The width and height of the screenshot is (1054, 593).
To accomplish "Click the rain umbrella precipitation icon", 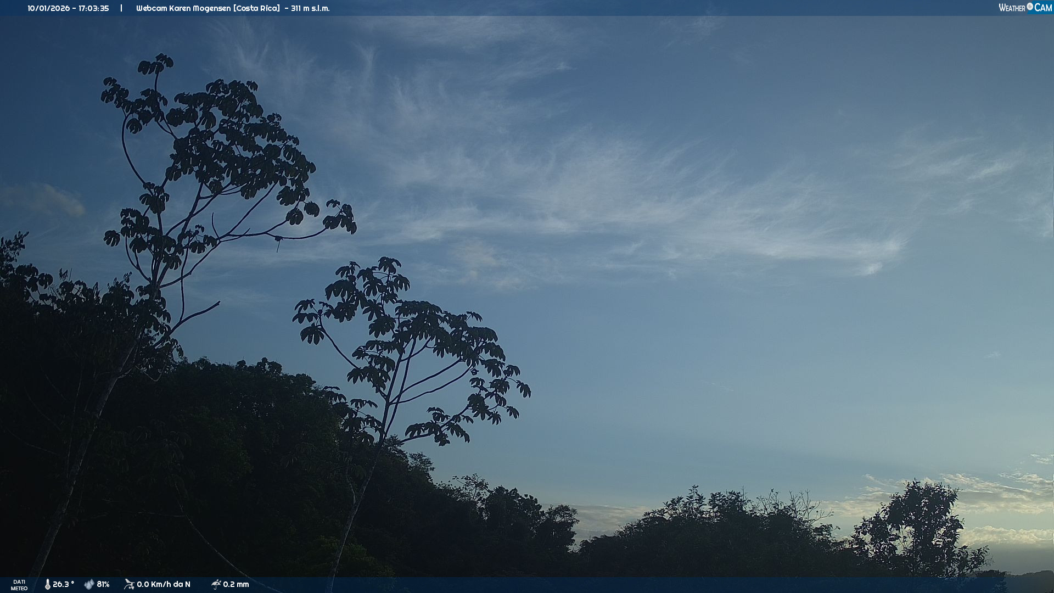I will point(216,584).
